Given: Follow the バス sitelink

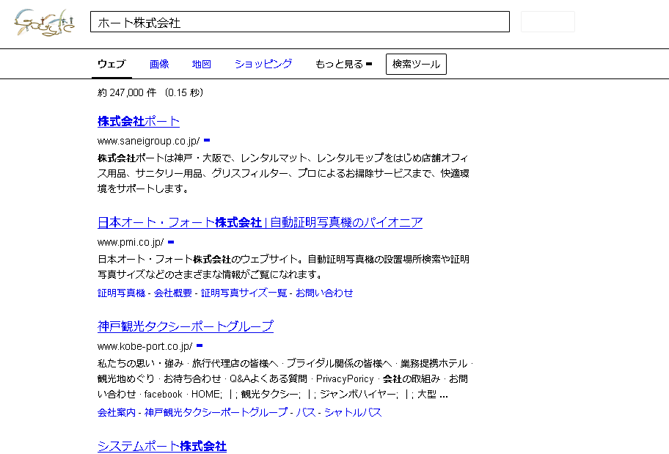Looking at the screenshot, I should coord(305,412).
